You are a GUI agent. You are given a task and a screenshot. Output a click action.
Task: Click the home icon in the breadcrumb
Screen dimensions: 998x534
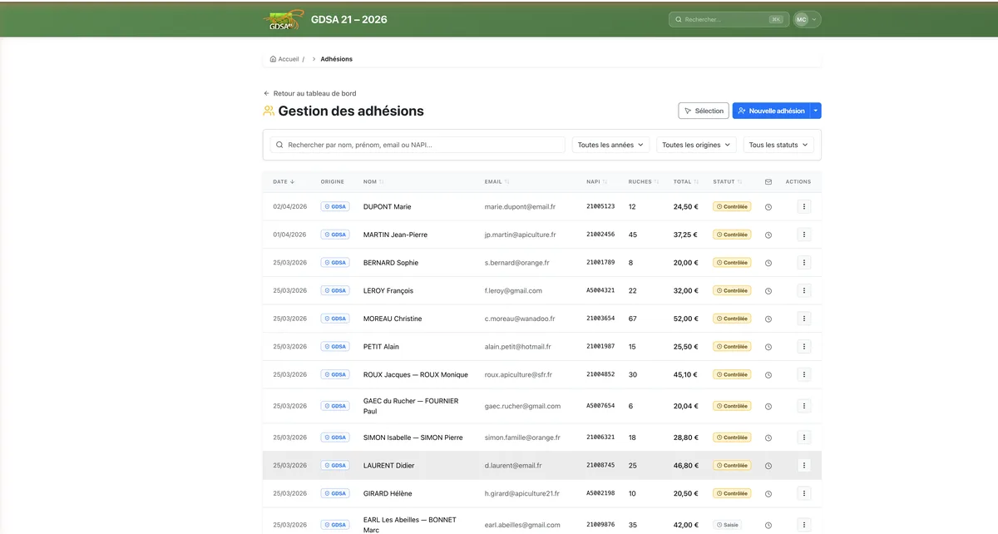[272, 58]
